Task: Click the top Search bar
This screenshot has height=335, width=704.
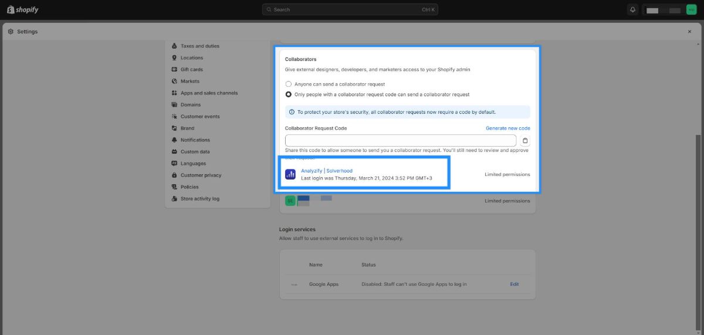Action: (350, 10)
